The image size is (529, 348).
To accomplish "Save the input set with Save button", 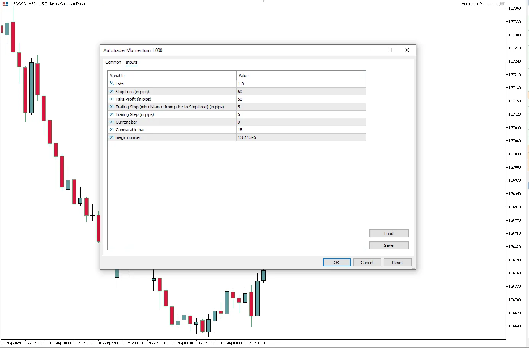I will click(x=389, y=245).
